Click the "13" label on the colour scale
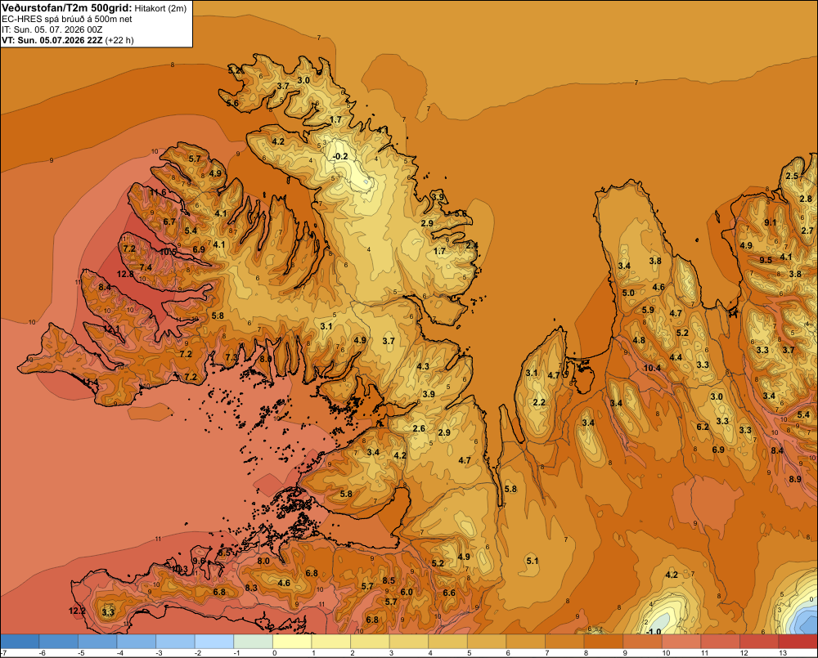 [x=783, y=653]
